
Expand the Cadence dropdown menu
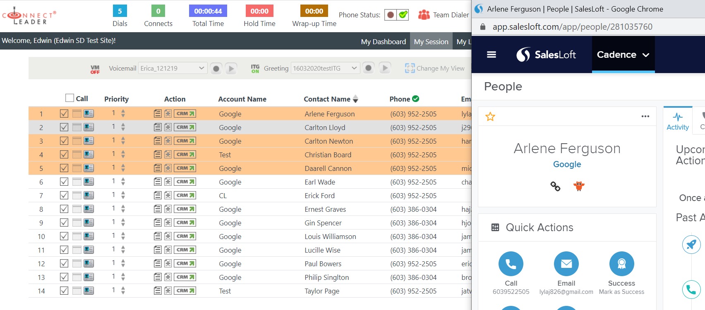click(623, 54)
